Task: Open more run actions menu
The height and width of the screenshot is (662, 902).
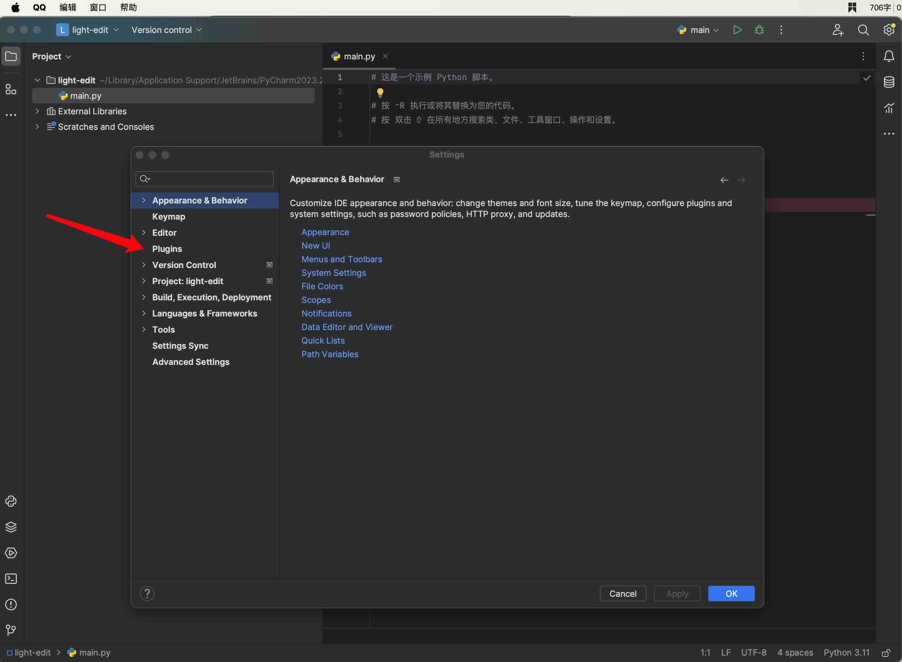Action: [781, 30]
